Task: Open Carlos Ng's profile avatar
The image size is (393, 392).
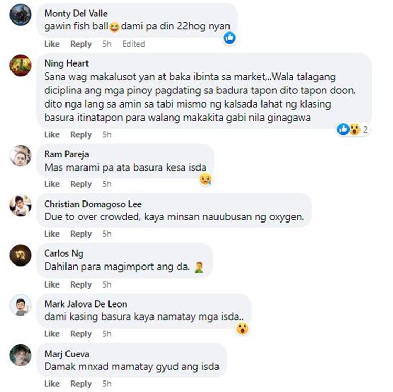Action: [x=20, y=255]
